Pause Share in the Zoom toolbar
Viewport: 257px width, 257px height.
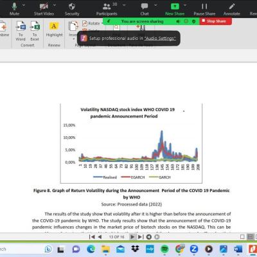(x=204, y=8)
